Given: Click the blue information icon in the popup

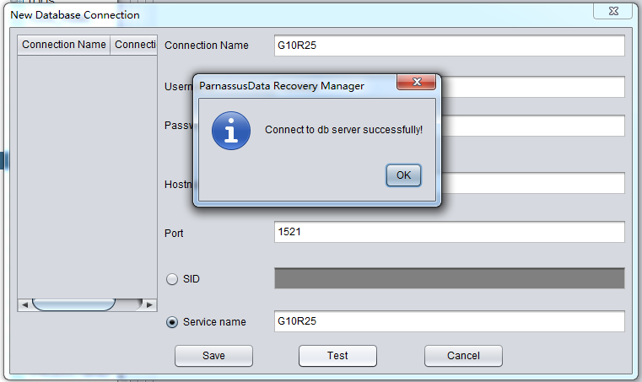Looking at the screenshot, I should [x=231, y=131].
